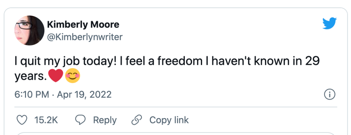Image resolution: width=351 pixels, height=135 pixels.
Task: Click the reply speech bubble icon
Action: (x=80, y=120)
